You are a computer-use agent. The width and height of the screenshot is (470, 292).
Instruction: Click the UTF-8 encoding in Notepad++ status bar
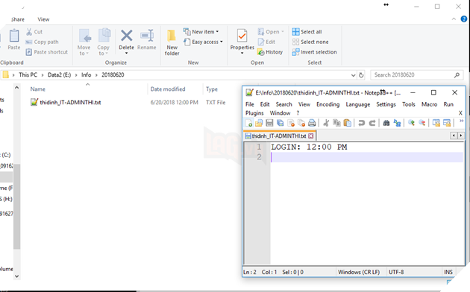[396, 272]
